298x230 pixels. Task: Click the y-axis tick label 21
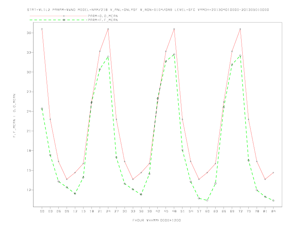29,131
